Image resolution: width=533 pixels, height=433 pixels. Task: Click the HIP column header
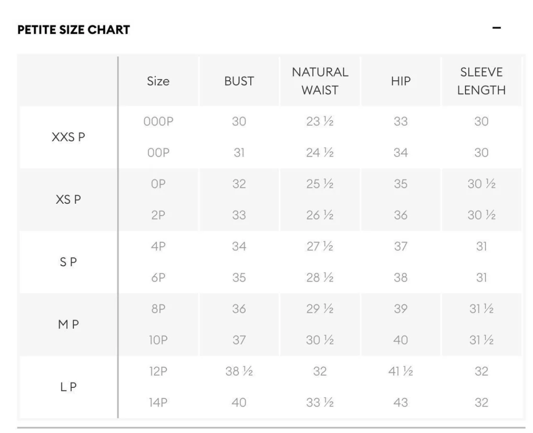pyautogui.click(x=401, y=81)
